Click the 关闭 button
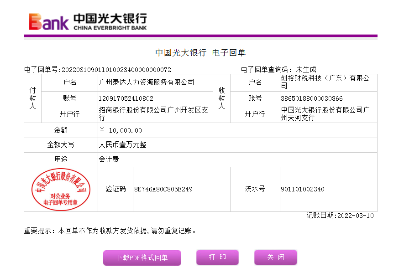Image resolution: width=404 pixels, height=278 pixels. click(x=275, y=257)
